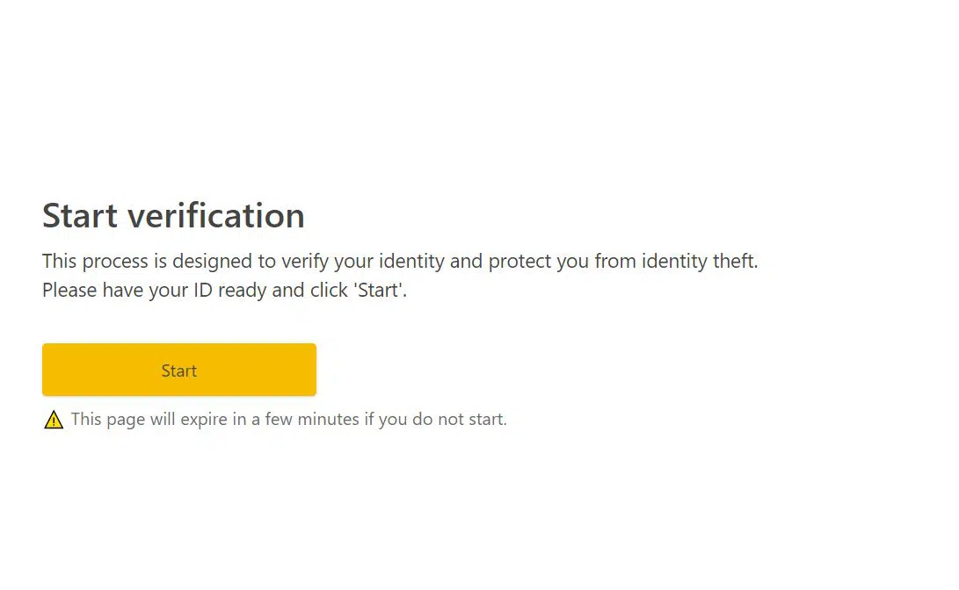Click the yellow Start button
Image resolution: width=959 pixels, height=590 pixels.
click(179, 370)
